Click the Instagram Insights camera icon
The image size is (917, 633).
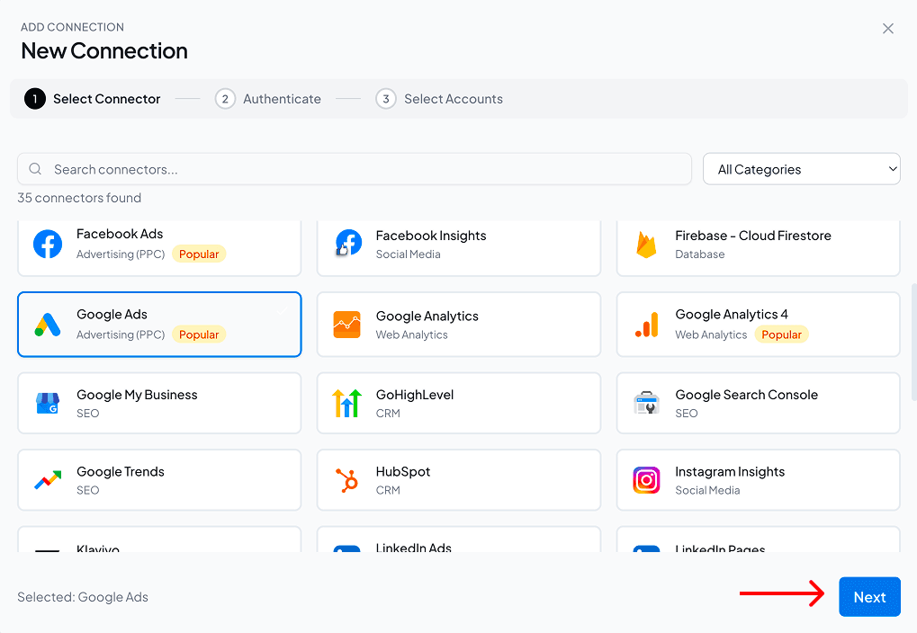[x=646, y=480]
